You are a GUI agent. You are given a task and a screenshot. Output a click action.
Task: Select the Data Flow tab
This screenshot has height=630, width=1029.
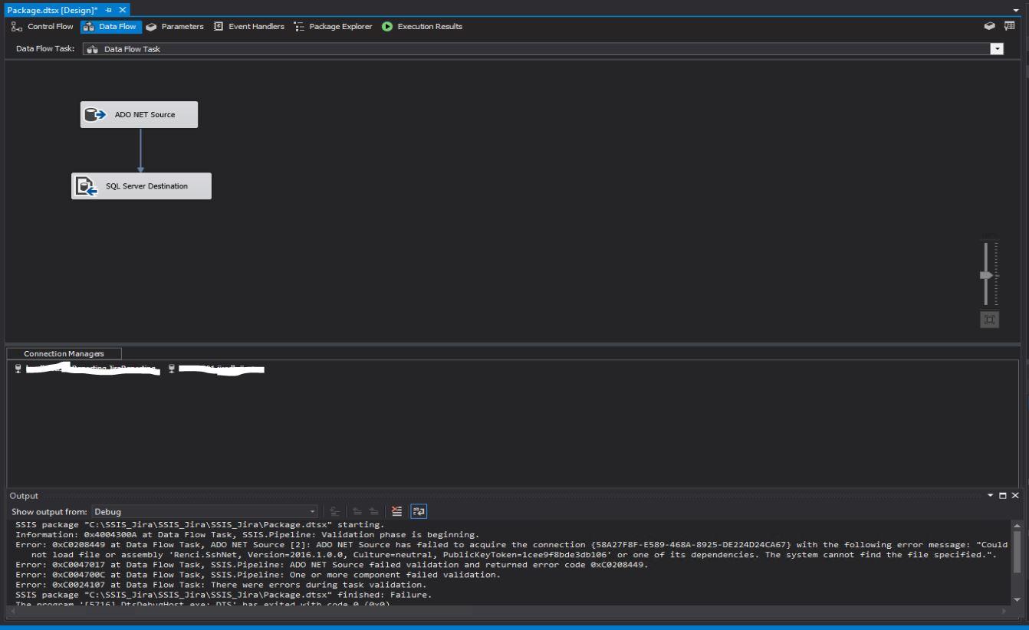click(x=110, y=27)
